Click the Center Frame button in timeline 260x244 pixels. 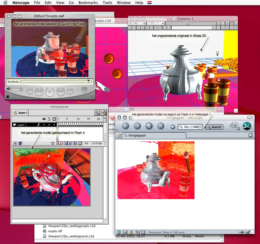[61, 143]
